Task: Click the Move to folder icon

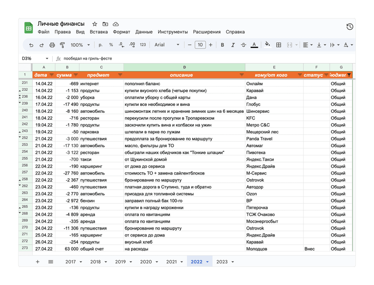Action: [105, 24]
